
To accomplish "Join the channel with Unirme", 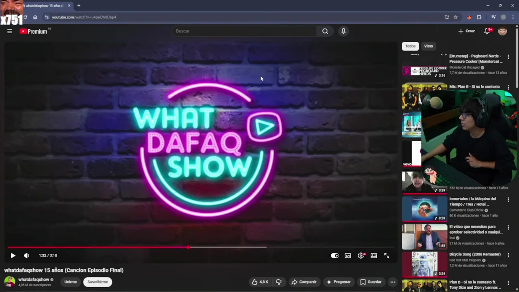I will click(71, 282).
